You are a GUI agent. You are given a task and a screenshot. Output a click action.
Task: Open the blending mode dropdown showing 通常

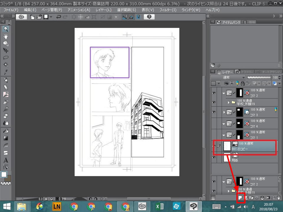tap(227, 77)
